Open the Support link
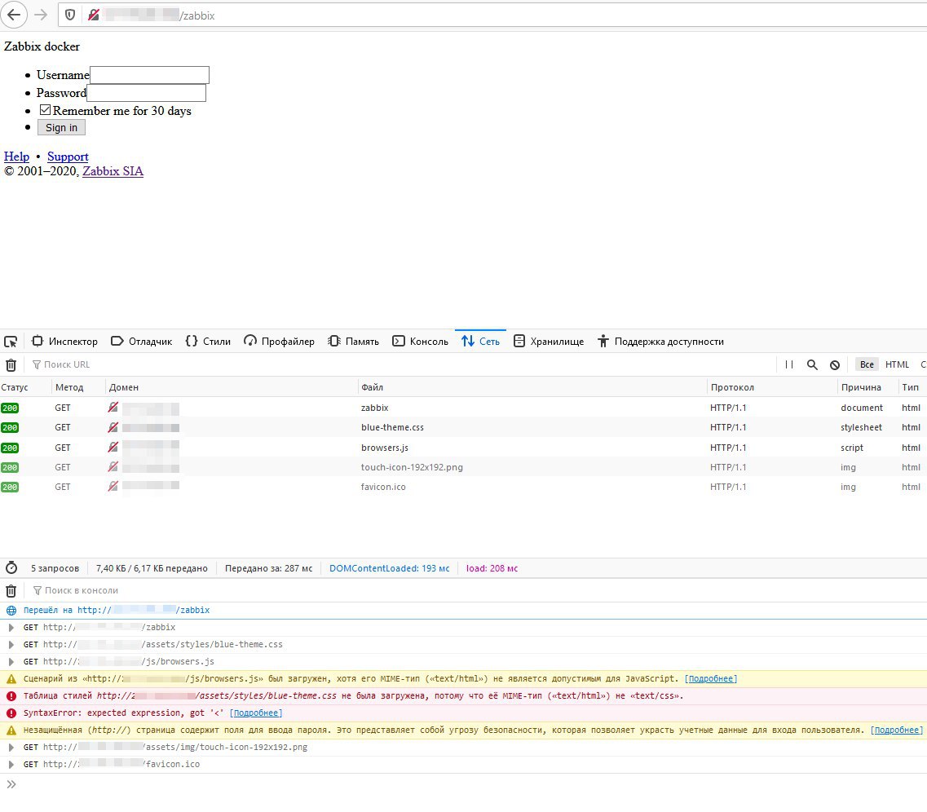This screenshot has width=927, height=812. (x=68, y=157)
